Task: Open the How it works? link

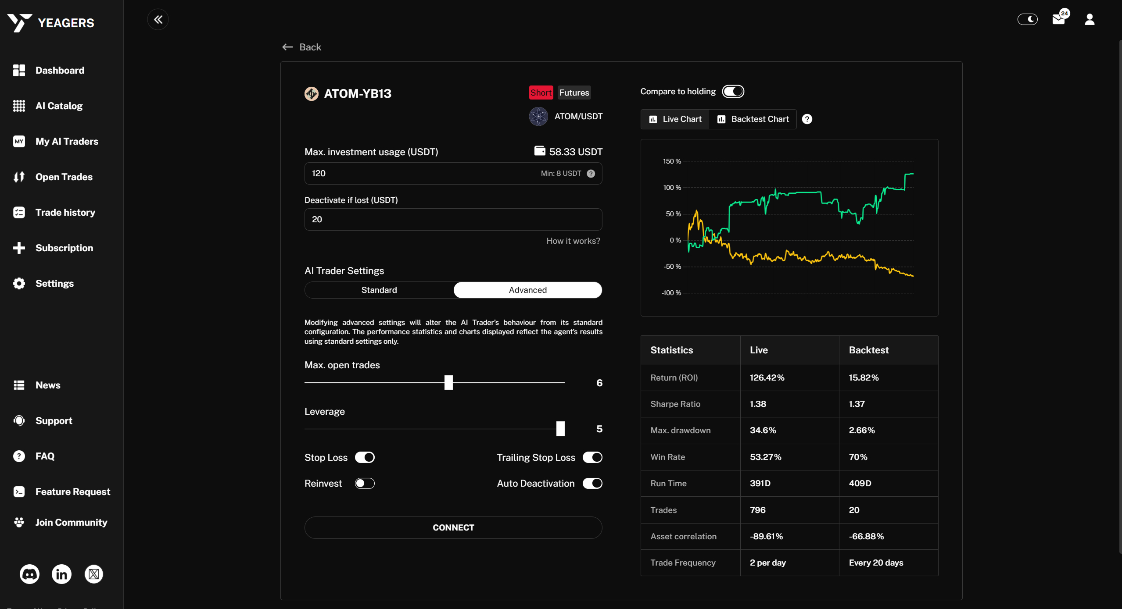Action: point(573,241)
